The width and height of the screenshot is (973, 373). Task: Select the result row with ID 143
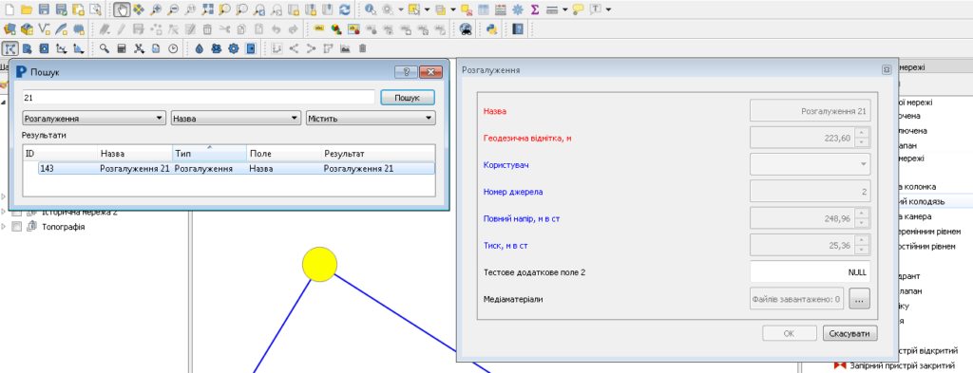(x=237, y=169)
